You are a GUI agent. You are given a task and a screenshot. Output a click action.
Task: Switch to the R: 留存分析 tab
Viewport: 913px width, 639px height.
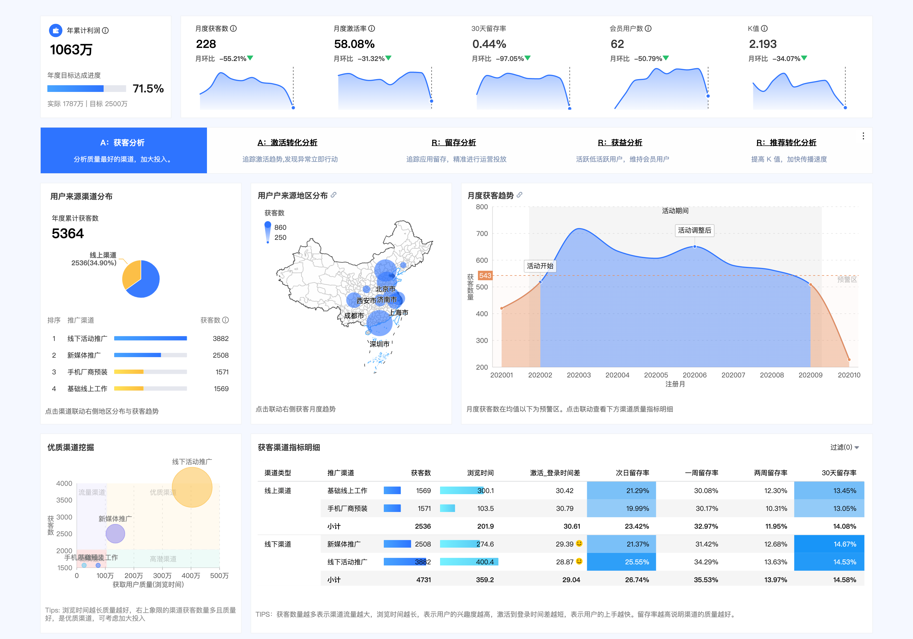click(453, 142)
